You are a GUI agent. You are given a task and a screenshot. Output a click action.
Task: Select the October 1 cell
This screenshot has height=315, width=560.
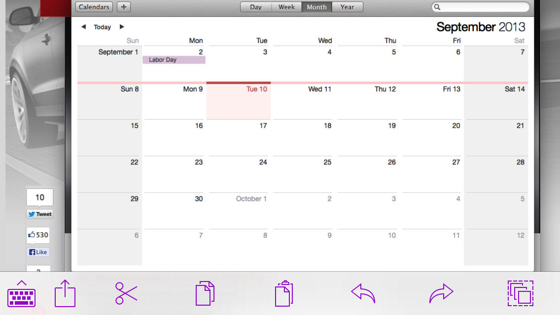click(239, 211)
